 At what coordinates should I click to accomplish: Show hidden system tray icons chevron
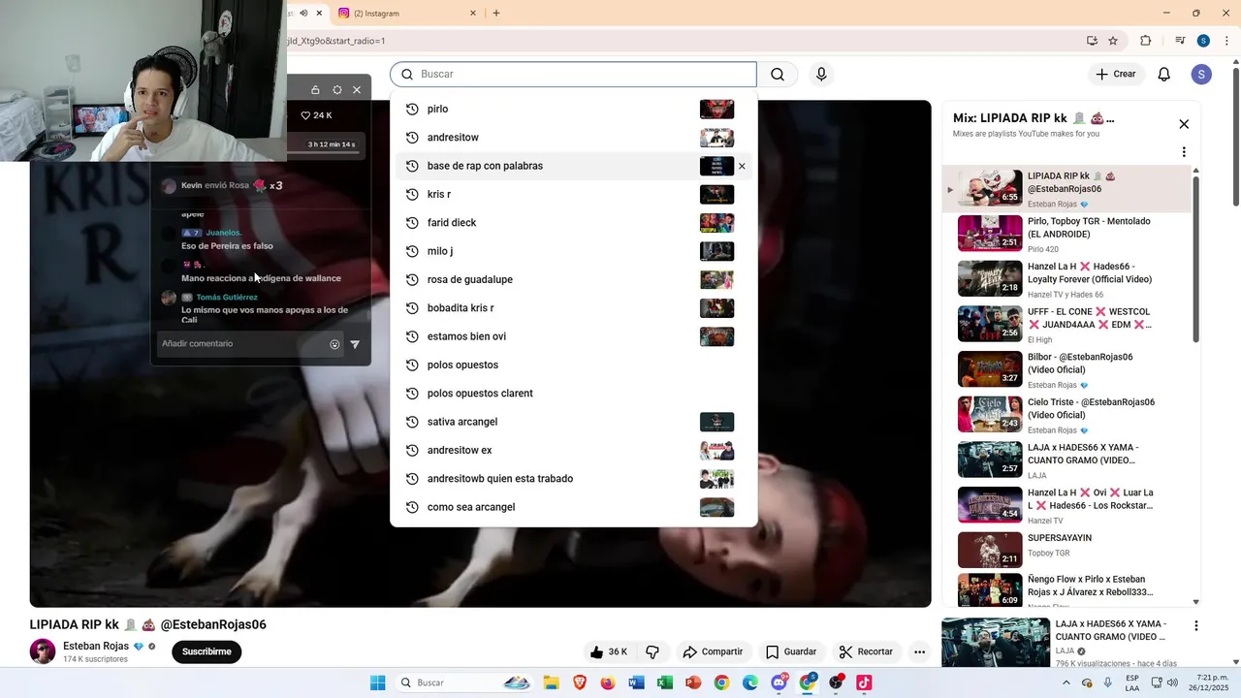(x=1066, y=682)
